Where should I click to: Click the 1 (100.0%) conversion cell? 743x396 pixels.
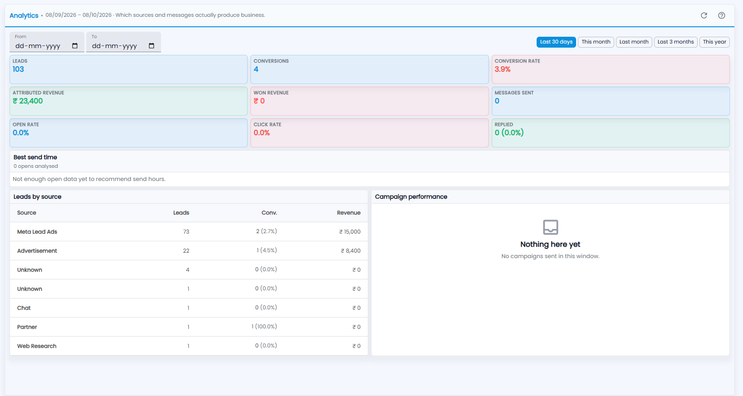click(x=264, y=327)
